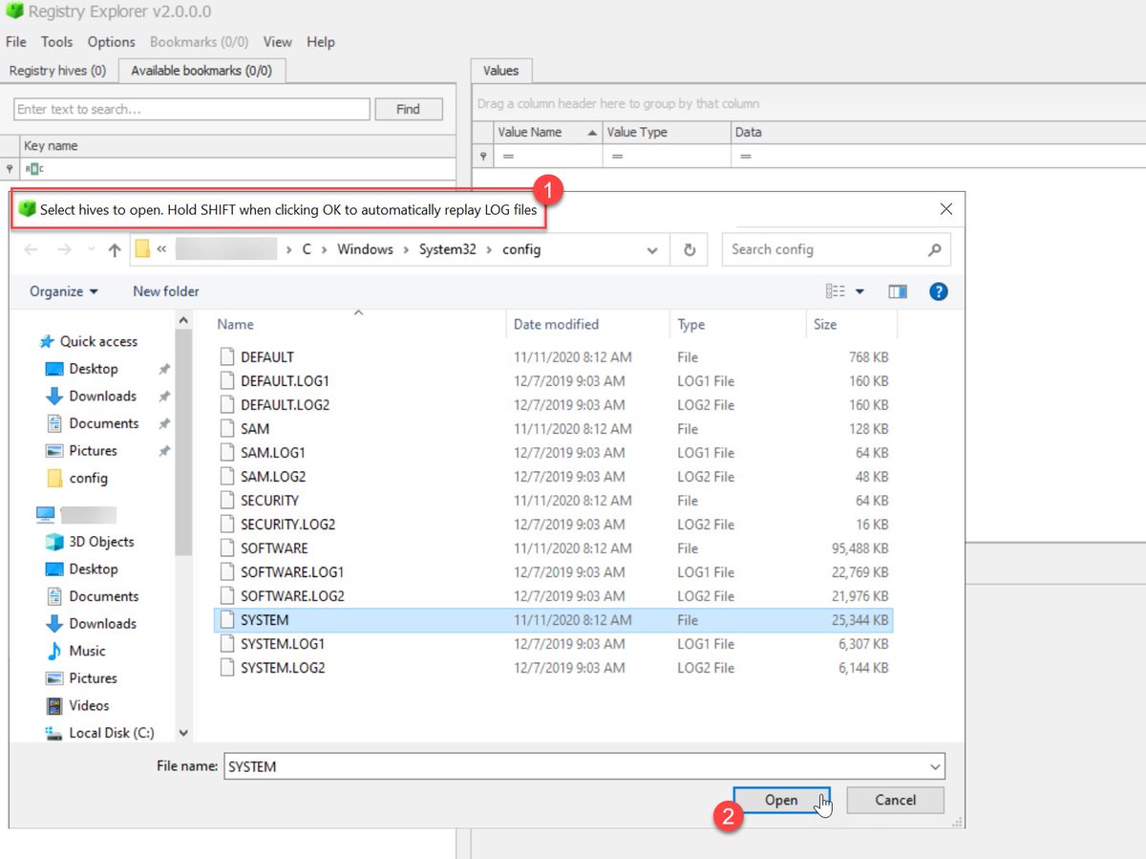Open the View menu
The width and height of the screenshot is (1146, 859).
pos(278,42)
